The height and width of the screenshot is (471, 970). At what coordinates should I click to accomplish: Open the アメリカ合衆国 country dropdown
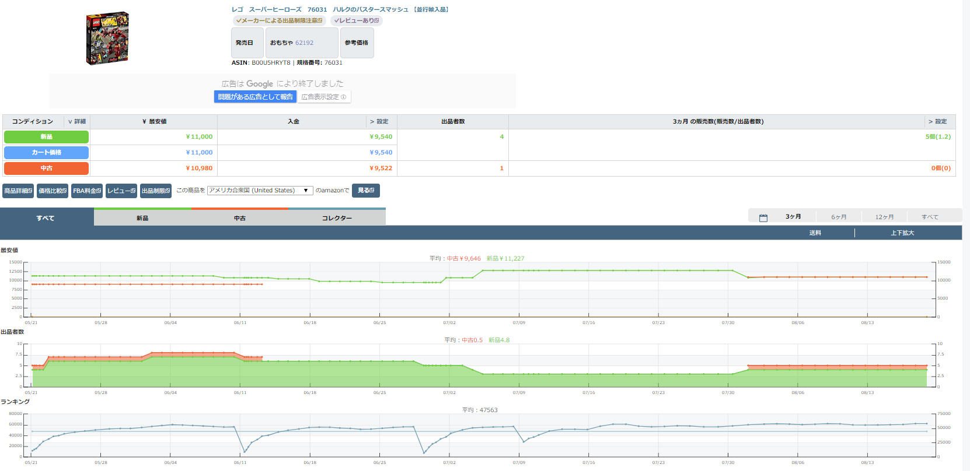click(x=260, y=191)
